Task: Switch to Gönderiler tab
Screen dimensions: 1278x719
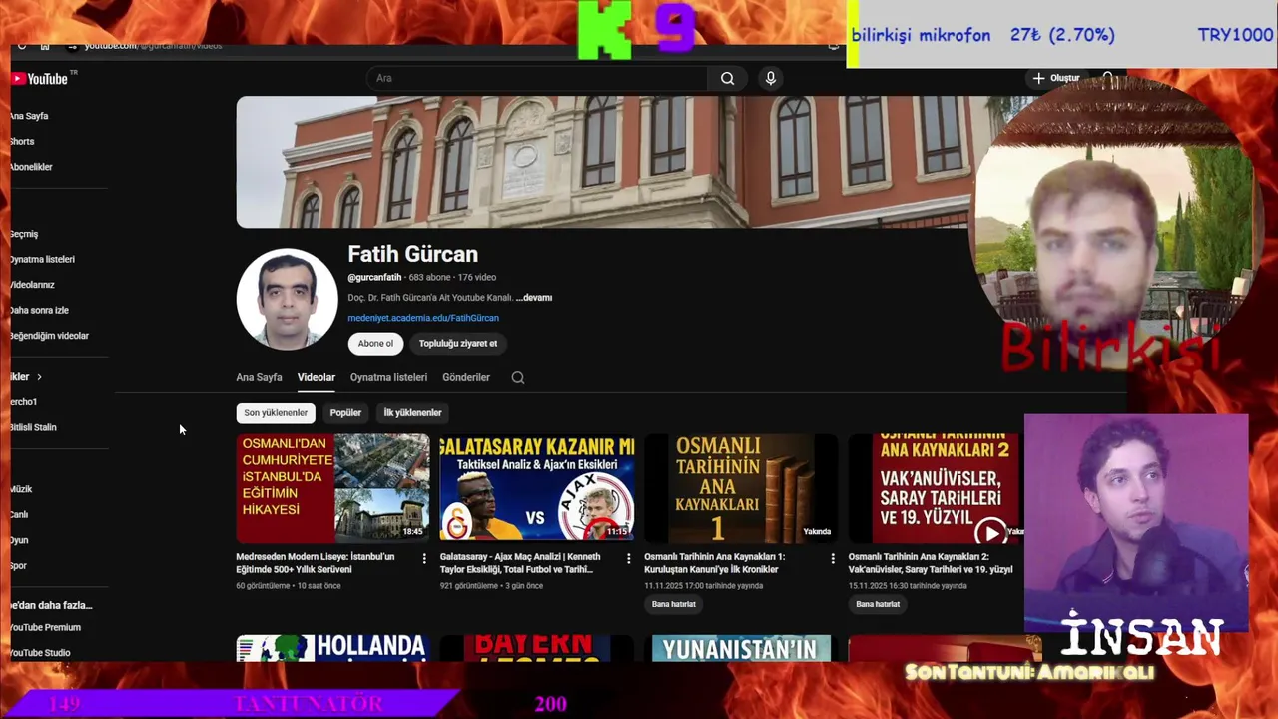Action: point(466,377)
